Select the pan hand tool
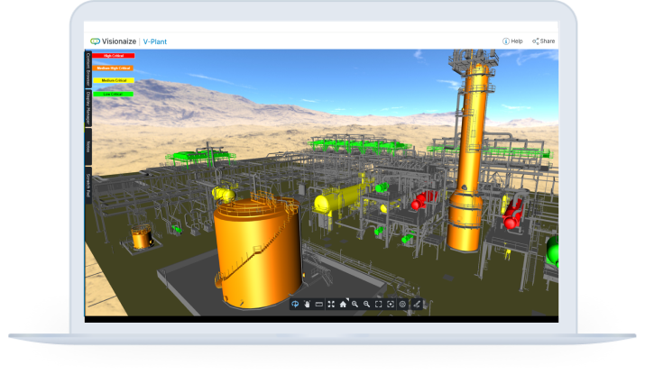This screenshot has height=374, width=645. click(x=307, y=305)
